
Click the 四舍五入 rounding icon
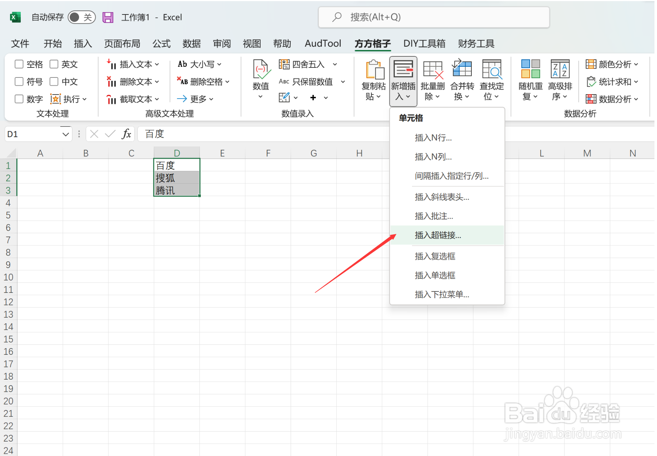coord(284,64)
